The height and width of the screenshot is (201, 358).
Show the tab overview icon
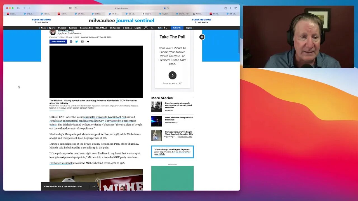coord(236,8)
